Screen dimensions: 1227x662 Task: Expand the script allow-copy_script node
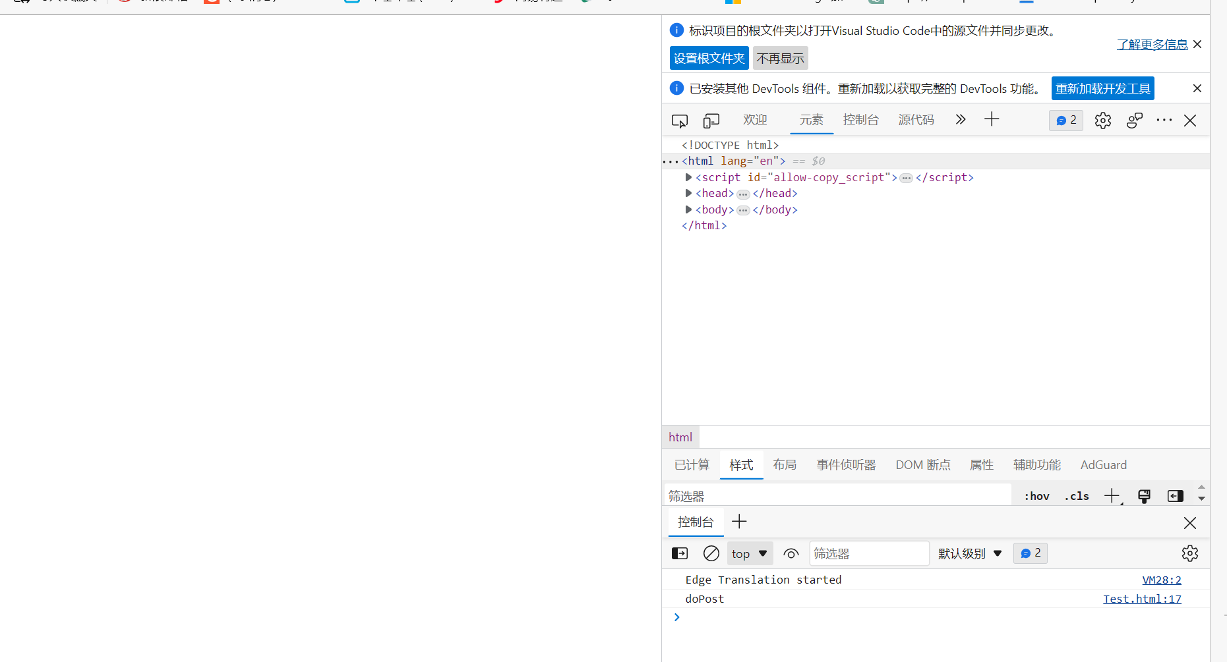688,177
